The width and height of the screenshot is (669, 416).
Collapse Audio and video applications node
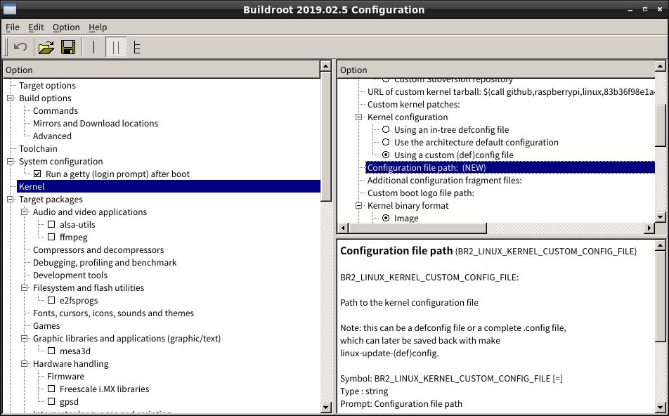(25, 212)
